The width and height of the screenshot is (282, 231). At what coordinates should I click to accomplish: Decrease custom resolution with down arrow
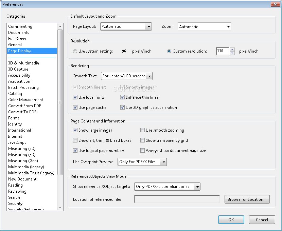(232, 53)
